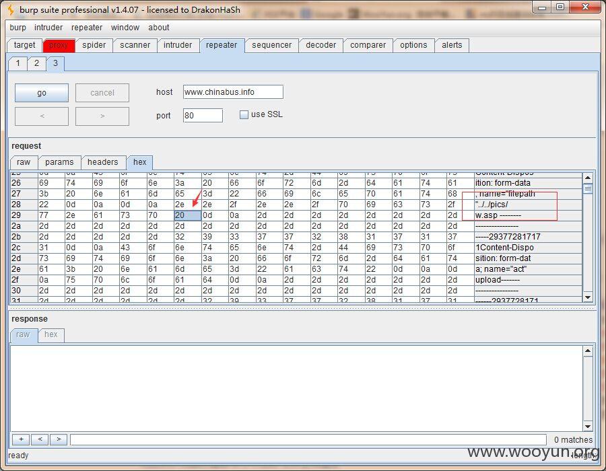Switch to the decoder tab
Screen dimensions: 606x471
point(321,45)
